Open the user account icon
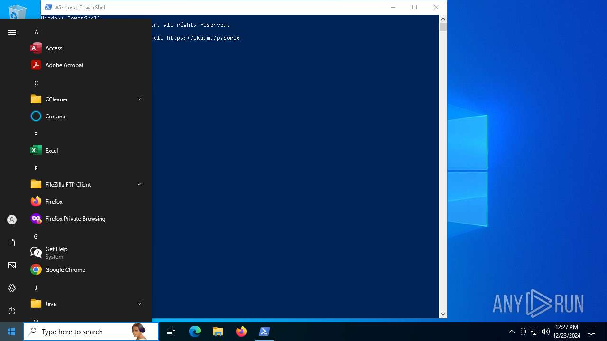This screenshot has width=607, height=341. (x=12, y=220)
